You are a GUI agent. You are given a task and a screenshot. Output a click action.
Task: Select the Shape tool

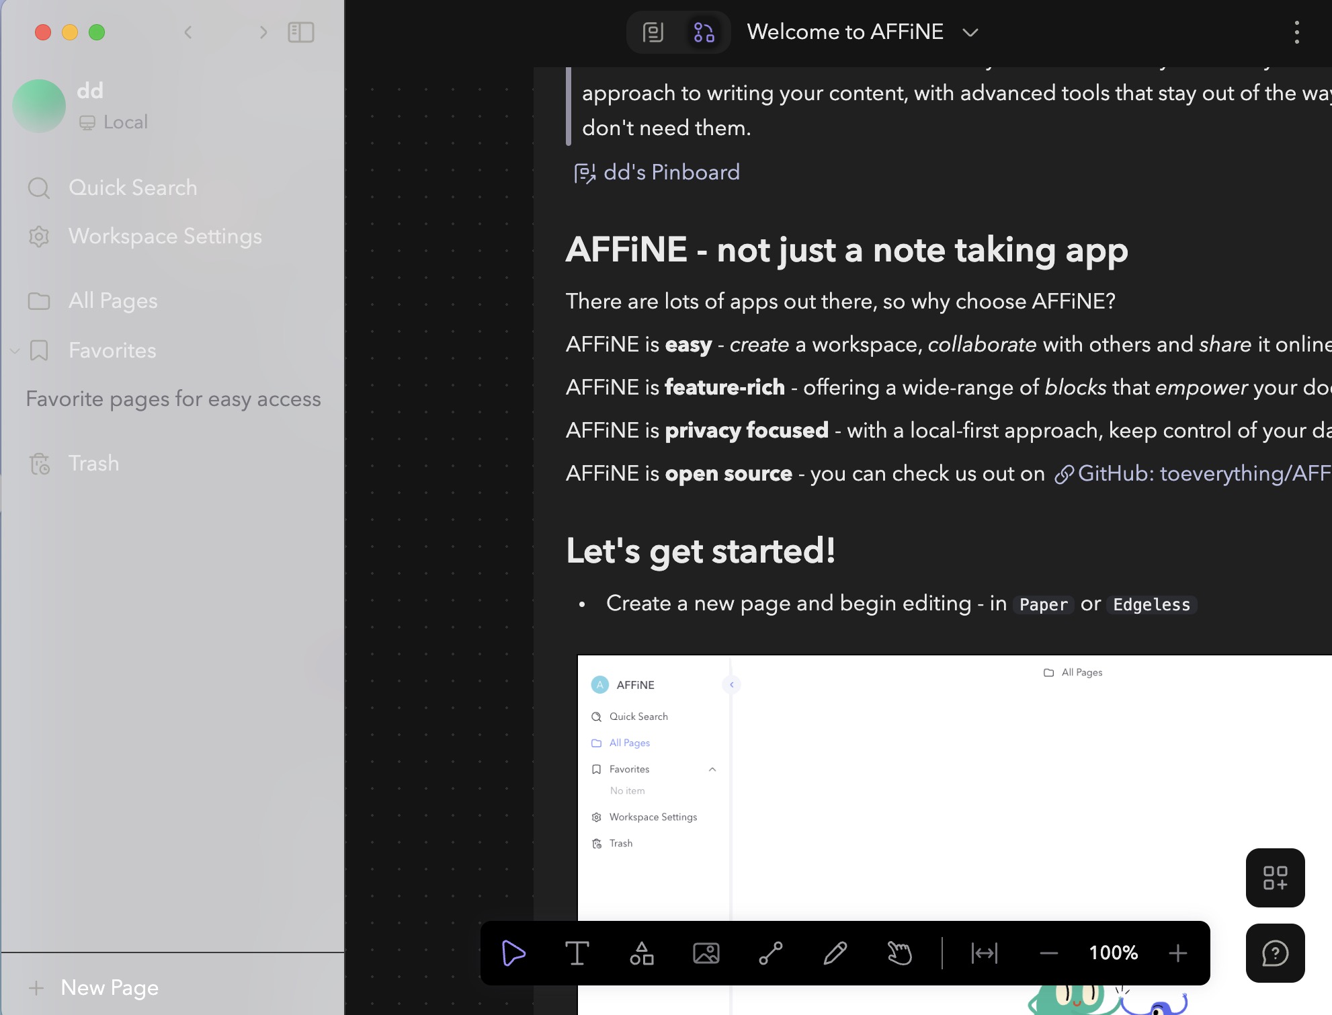[x=642, y=952]
